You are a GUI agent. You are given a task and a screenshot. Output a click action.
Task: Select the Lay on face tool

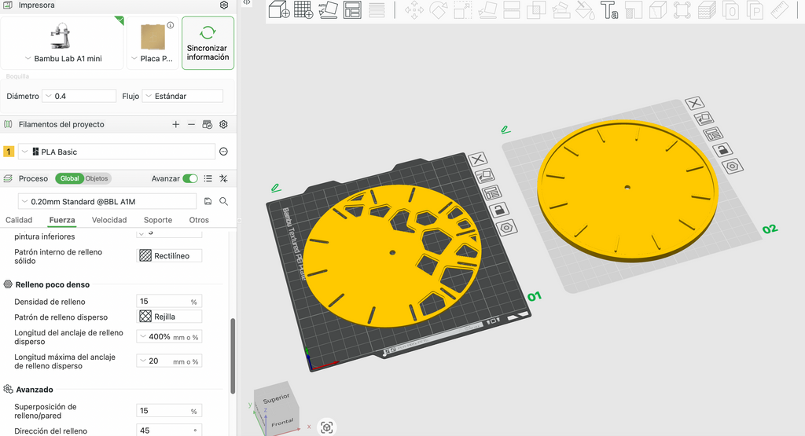[x=487, y=10]
